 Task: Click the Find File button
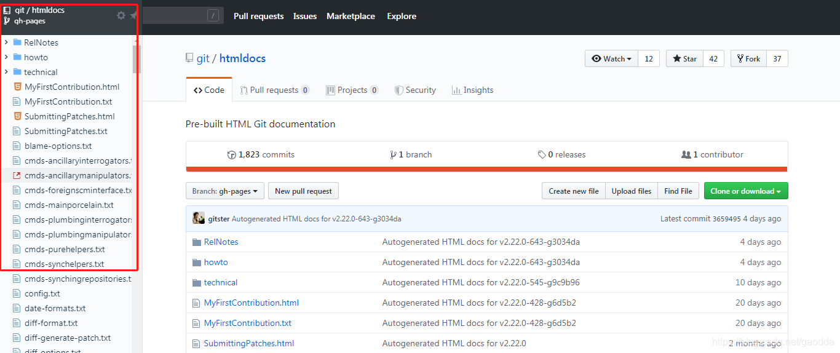tap(678, 191)
